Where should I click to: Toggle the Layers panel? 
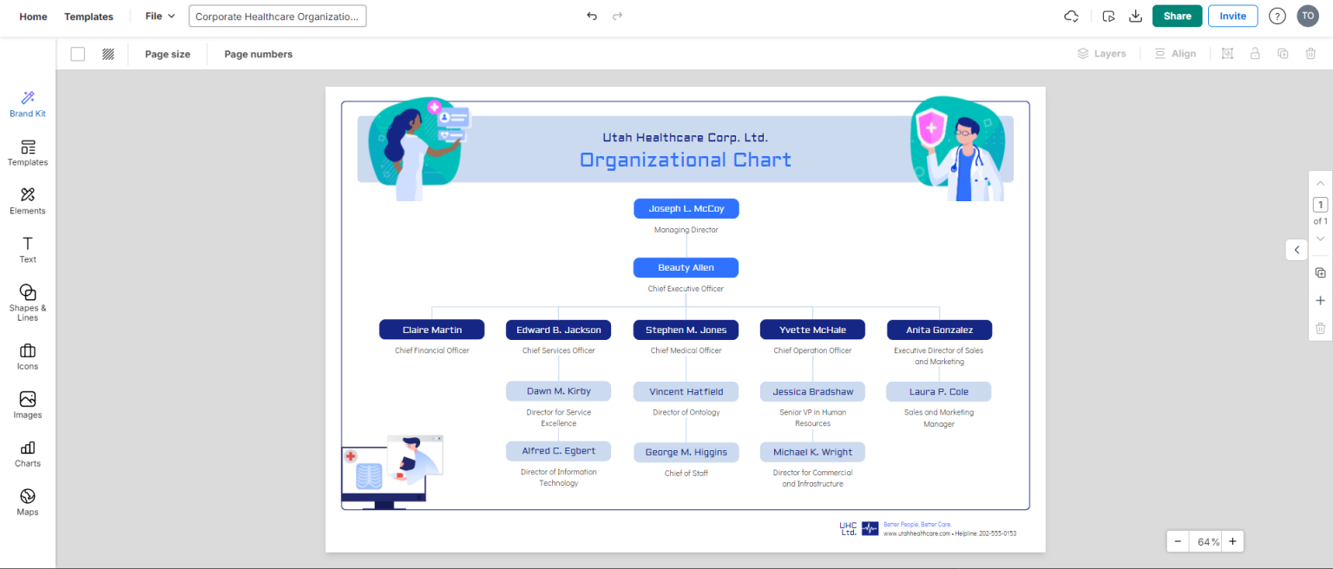click(1102, 53)
